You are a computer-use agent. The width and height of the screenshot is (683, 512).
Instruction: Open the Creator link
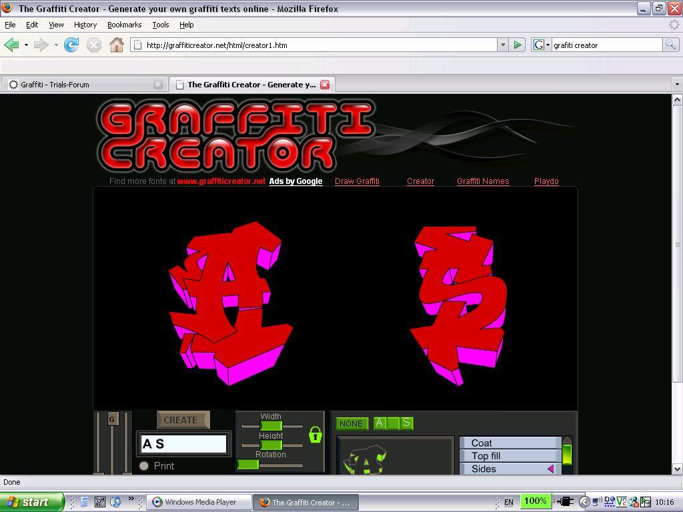pyautogui.click(x=420, y=181)
